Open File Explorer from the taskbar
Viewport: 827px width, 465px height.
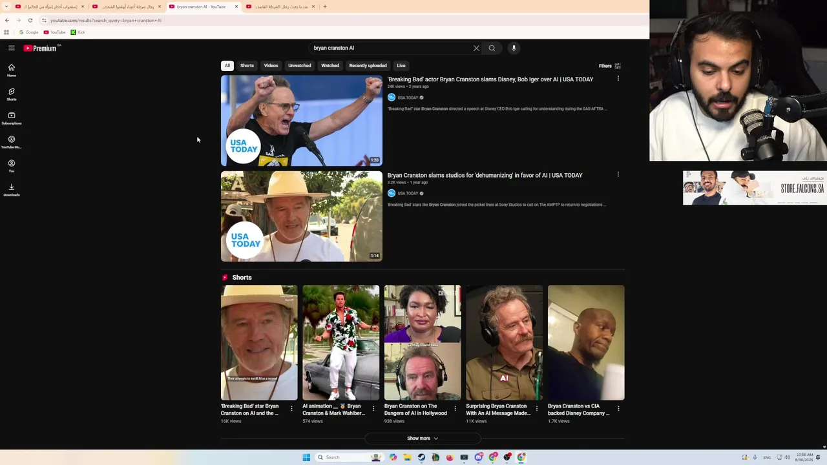(407, 457)
